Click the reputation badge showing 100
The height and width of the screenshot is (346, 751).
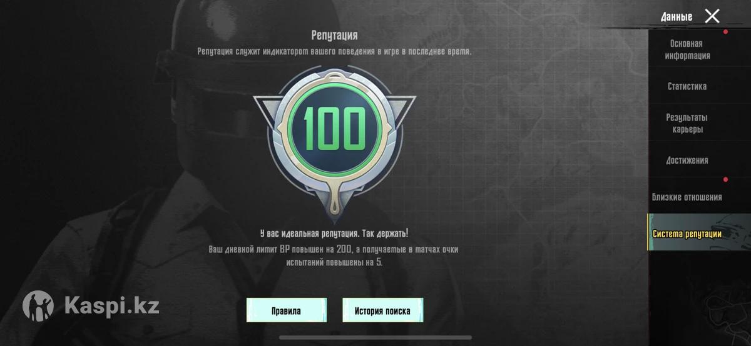click(334, 146)
